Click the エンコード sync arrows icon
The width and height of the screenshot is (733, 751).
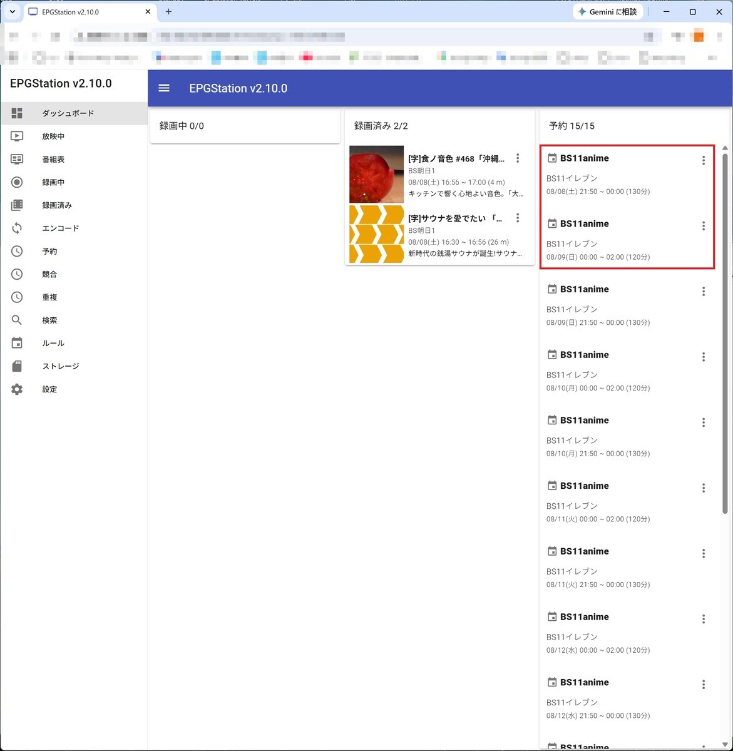tap(17, 228)
